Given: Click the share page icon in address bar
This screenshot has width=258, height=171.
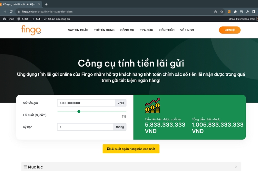Looking at the screenshot, I should point(215,12).
